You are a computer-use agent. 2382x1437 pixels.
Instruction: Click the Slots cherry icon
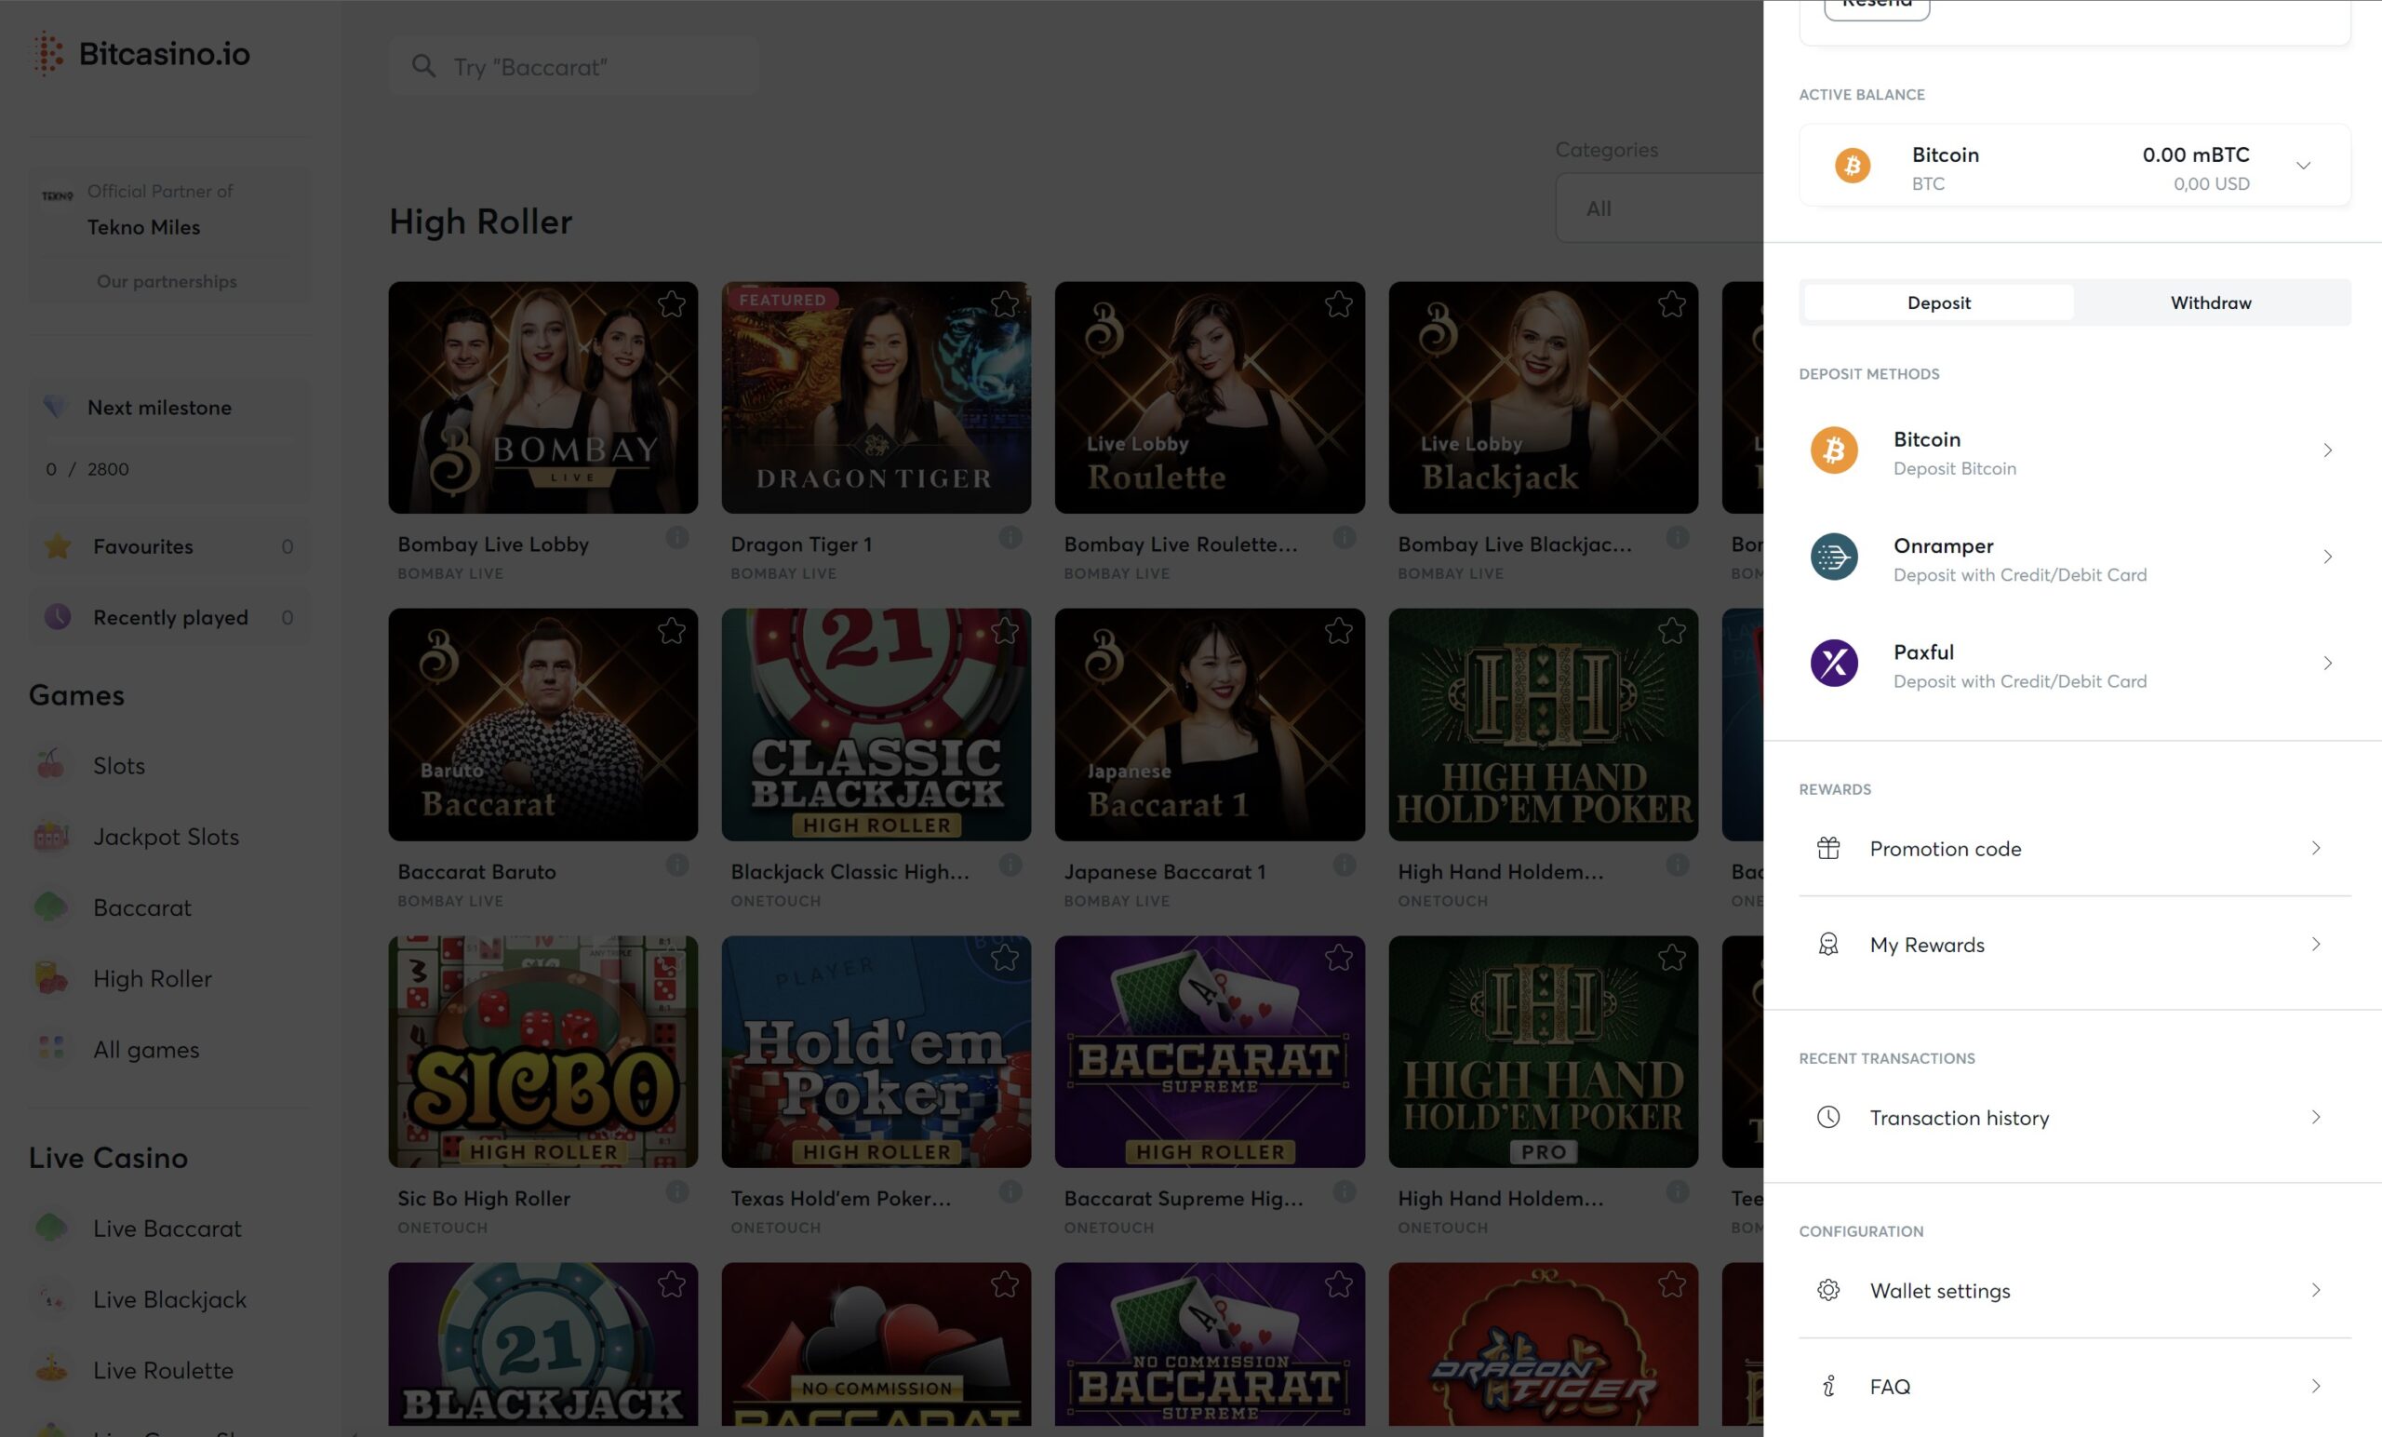coord(51,765)
